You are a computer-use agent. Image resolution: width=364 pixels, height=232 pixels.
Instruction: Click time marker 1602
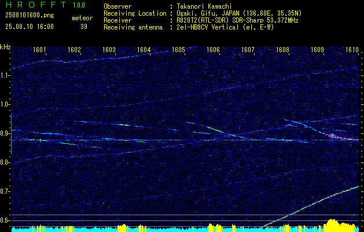coord(74,49)
